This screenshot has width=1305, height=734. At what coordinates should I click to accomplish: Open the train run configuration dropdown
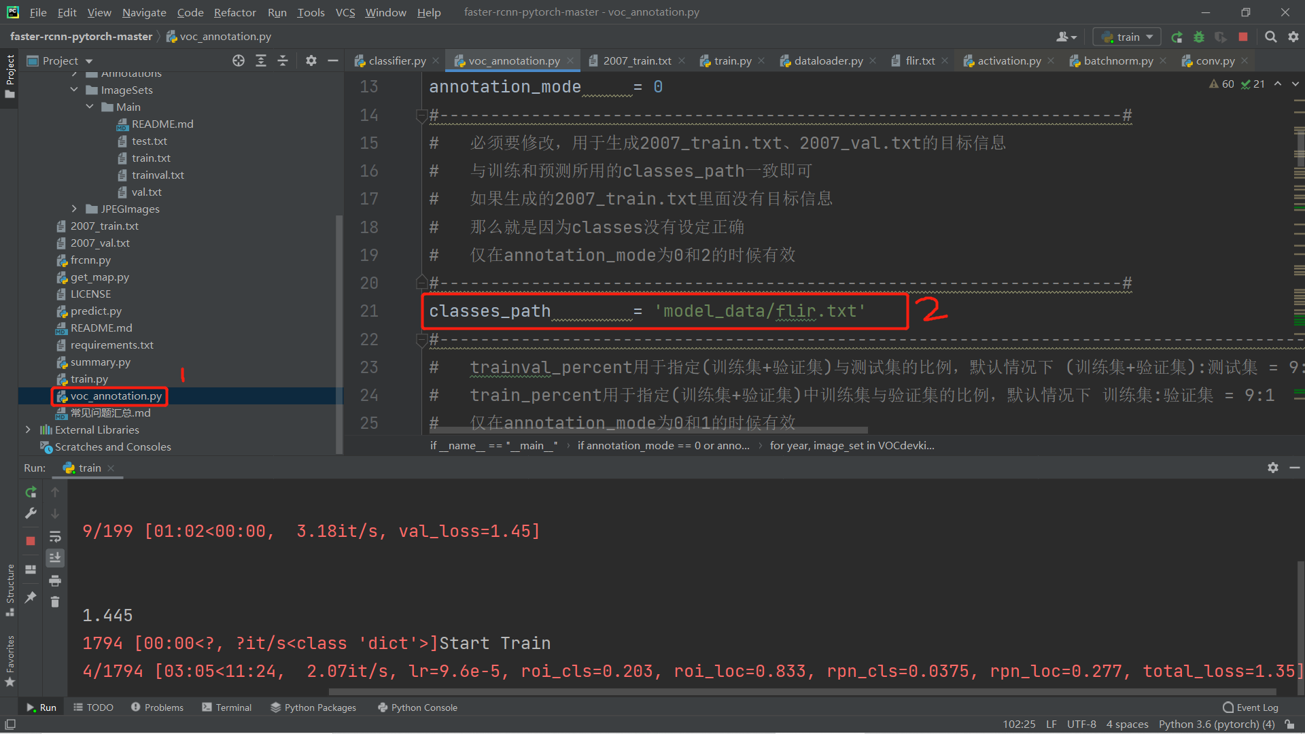click(1128, 37)
